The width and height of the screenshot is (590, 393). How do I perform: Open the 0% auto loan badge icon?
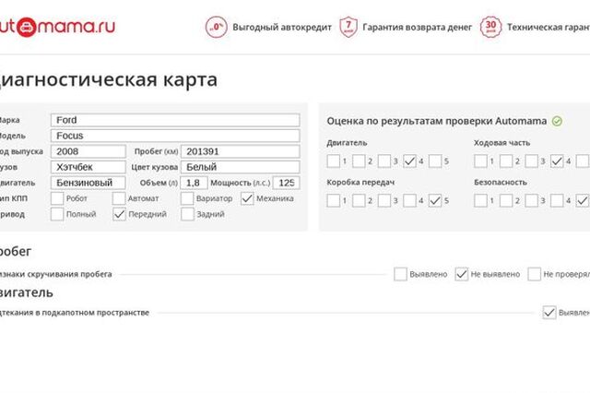pyautogui.click(x=217, y=27)
